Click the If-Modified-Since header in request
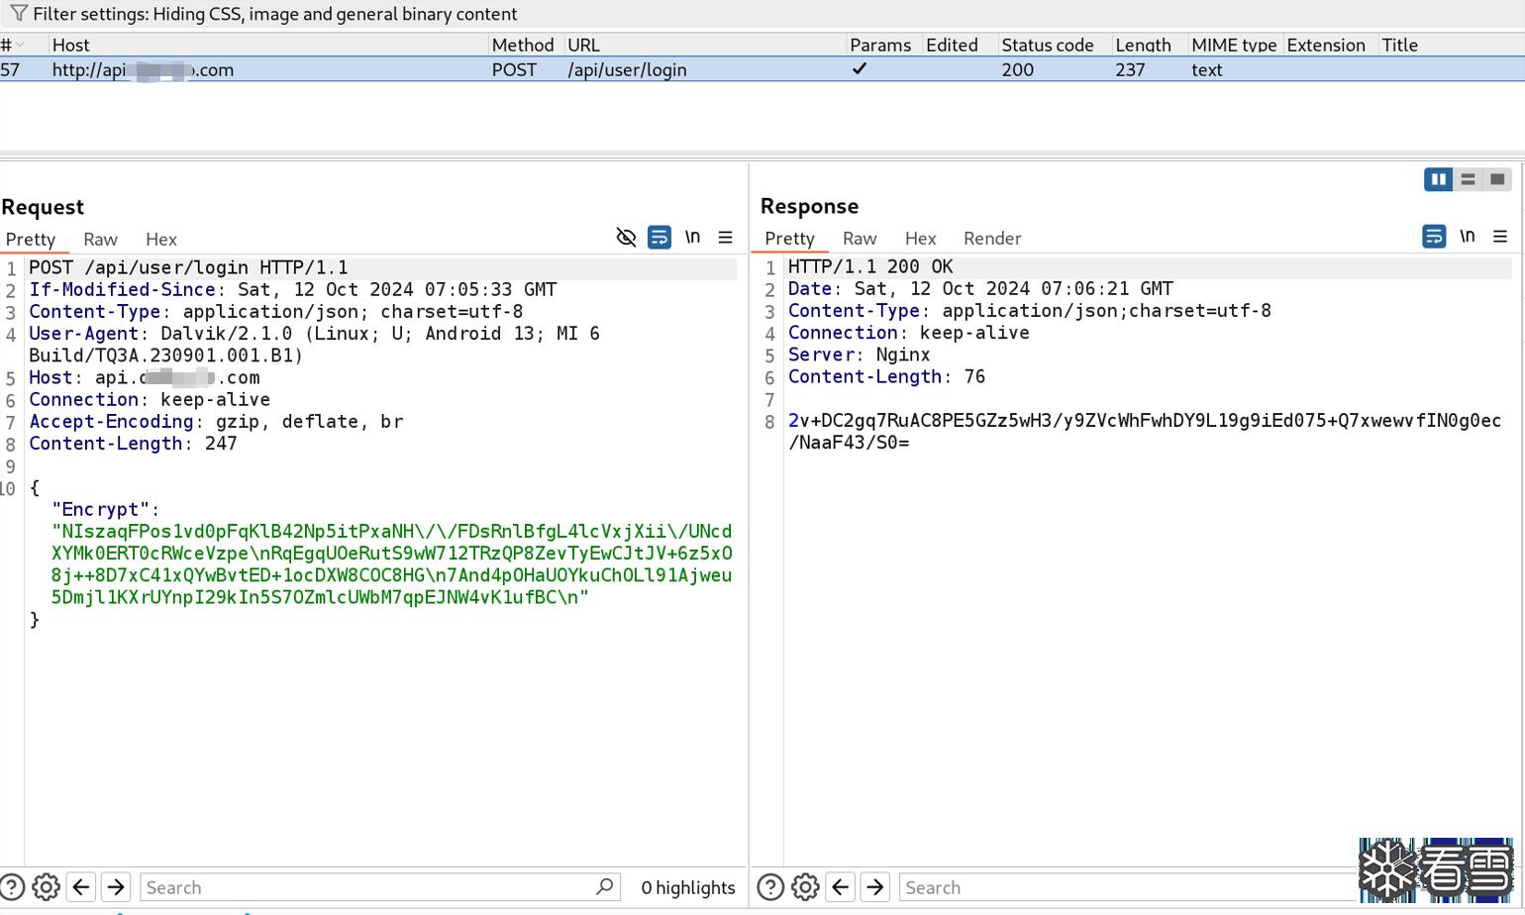 pyautogui.click(x=293, y=289)
